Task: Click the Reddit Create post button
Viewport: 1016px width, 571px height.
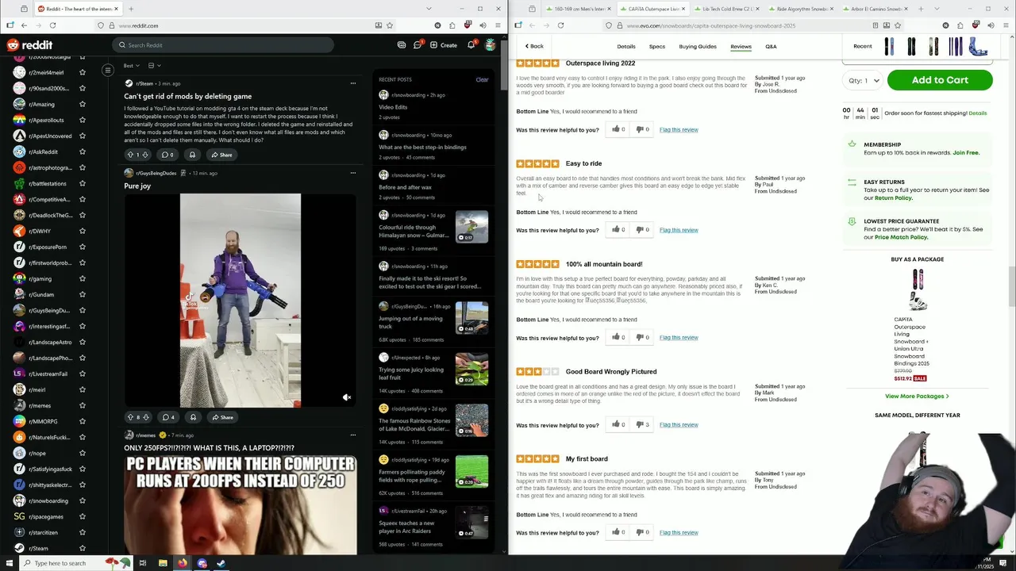Action: click(444, 45)
